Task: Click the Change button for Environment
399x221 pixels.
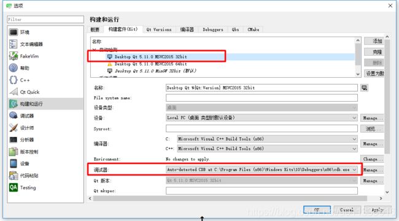Action: click(372, 159)
